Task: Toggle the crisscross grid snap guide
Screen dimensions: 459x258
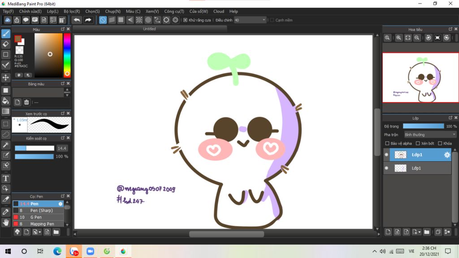Action: (121, 20)
